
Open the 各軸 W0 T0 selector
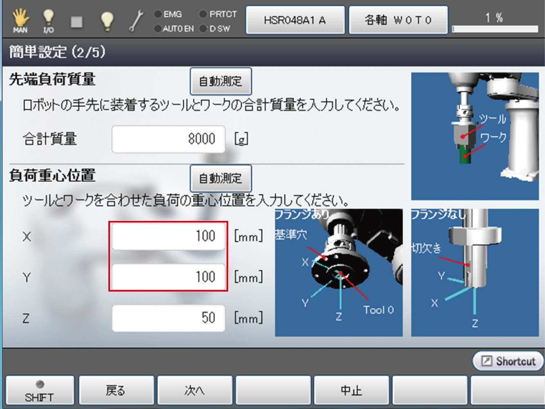tap(398, 20)
